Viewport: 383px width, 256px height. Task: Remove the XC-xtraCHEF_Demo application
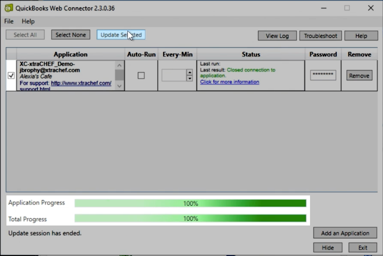click(x=359, y=75)
